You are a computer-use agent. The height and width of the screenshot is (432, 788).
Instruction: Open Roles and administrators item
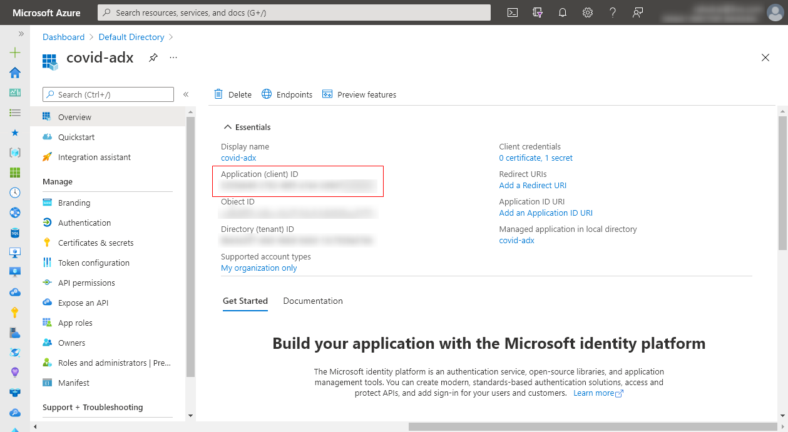(108, 363)
